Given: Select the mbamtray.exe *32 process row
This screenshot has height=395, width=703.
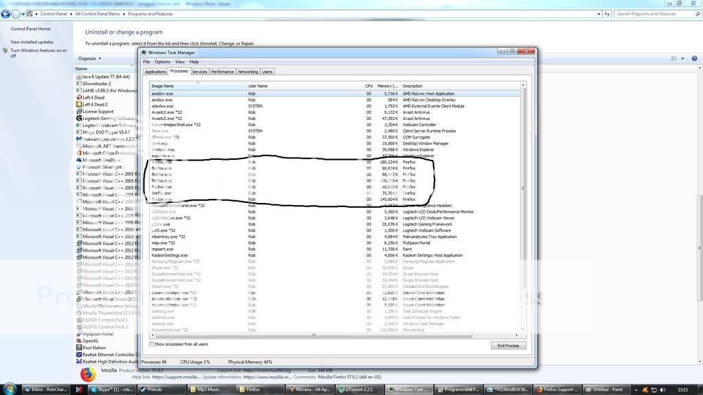Looking at the screenshot, I should [335, 237].
